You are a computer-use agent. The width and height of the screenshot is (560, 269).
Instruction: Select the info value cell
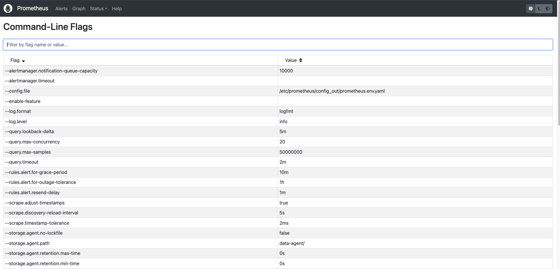click(415, 121)
